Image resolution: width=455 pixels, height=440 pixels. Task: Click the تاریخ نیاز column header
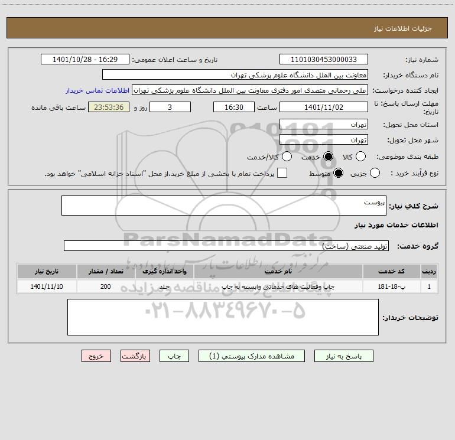coord(47,271)
